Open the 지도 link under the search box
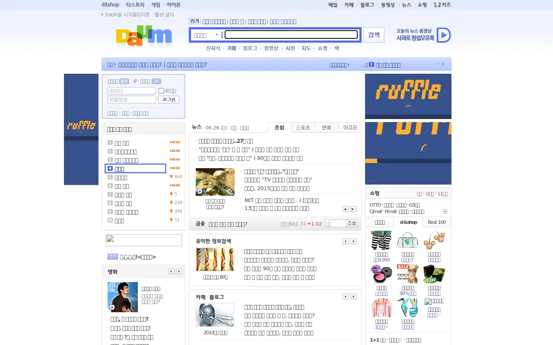This screenshot has height=345, width=553. (306, 48)
